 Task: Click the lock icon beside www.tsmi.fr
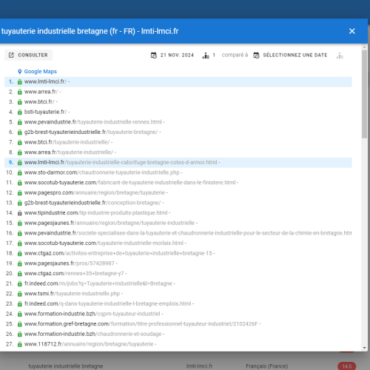click(x=20, y=294)
